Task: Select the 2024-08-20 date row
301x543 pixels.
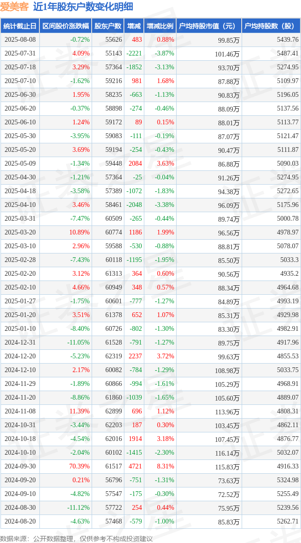Action: (x=150, y=521)
